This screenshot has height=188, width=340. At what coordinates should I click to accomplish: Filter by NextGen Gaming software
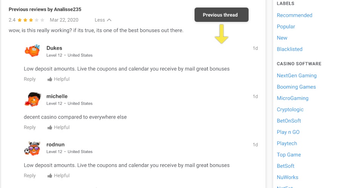297,76
